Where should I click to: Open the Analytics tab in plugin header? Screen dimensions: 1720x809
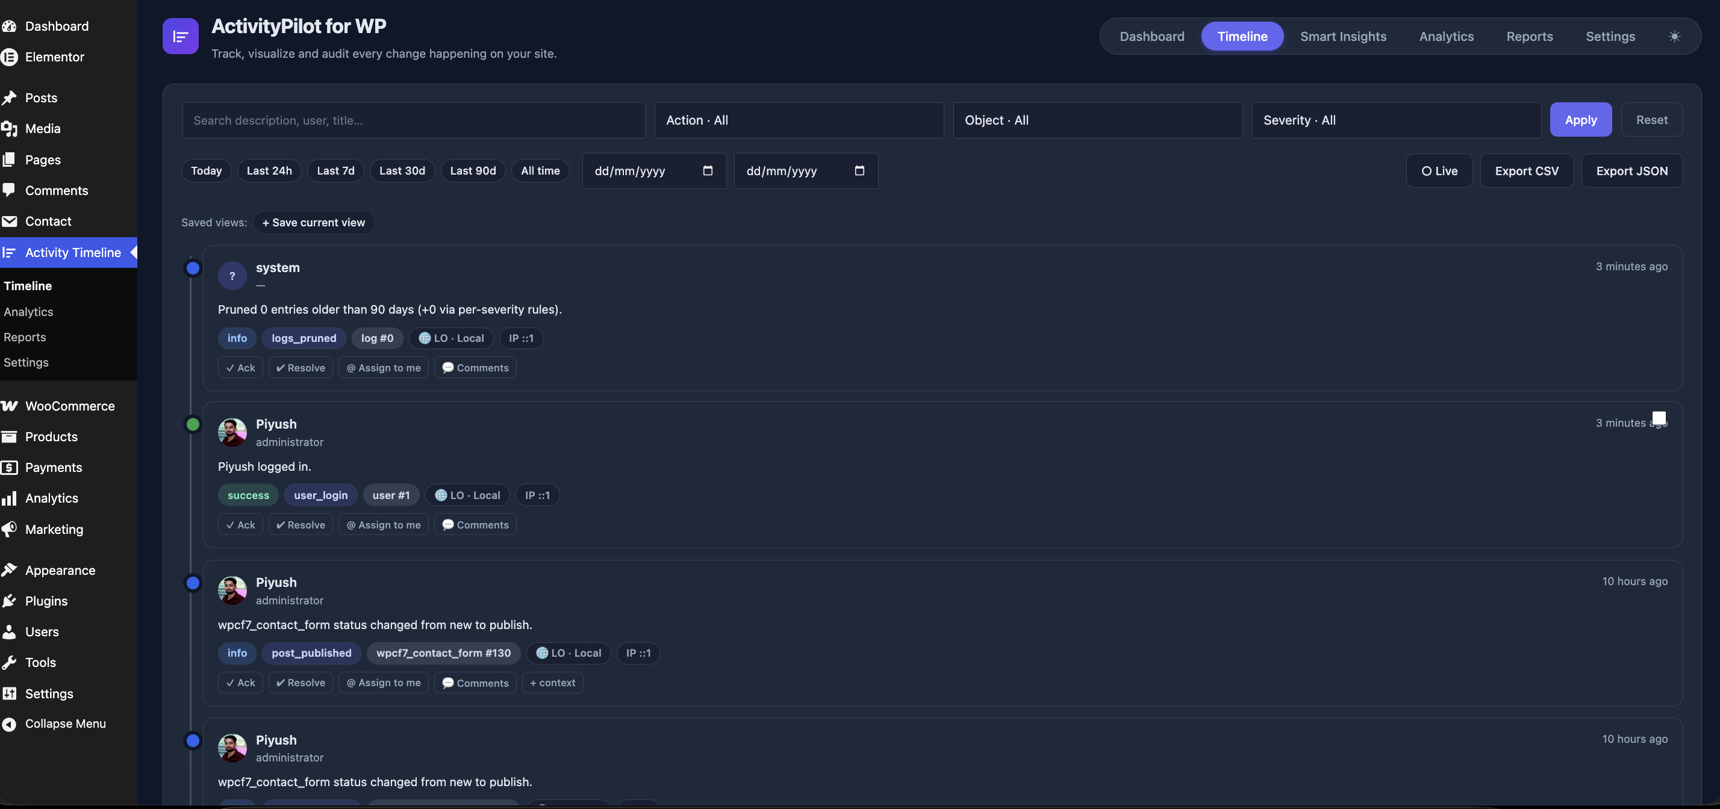click(1446, 36)
